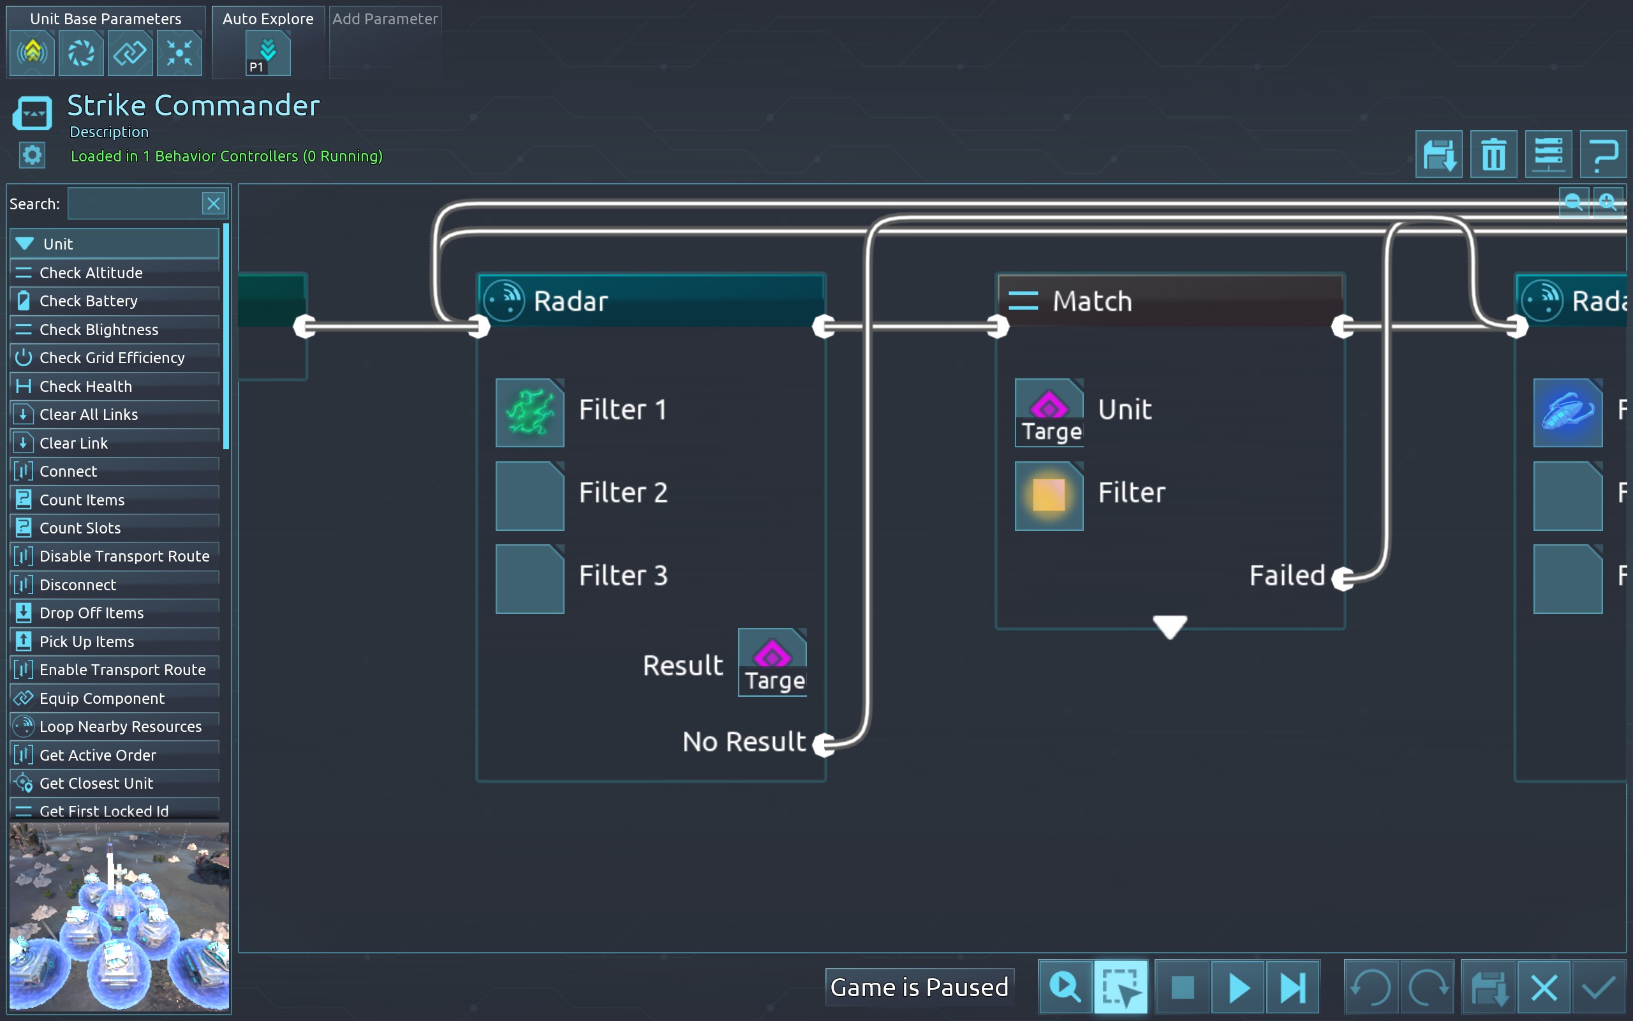Viewport: 1633px width, 1021px height.
Task: Click the Undo arrow icon
Action: pos(1371,987)
